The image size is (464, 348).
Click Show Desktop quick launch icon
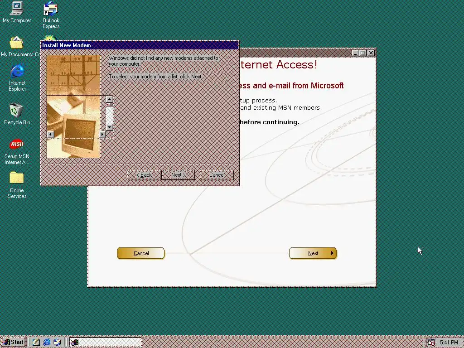pos(36,343)
